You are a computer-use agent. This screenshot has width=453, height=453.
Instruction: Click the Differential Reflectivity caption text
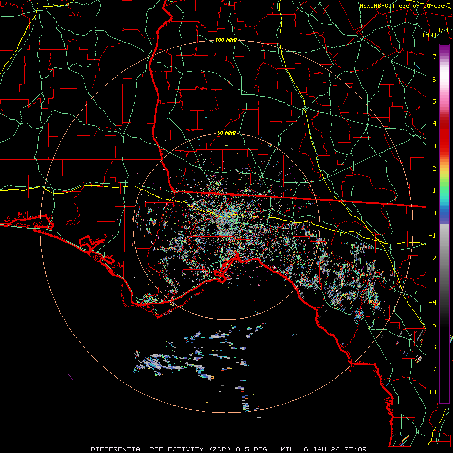tap(229, 449)
